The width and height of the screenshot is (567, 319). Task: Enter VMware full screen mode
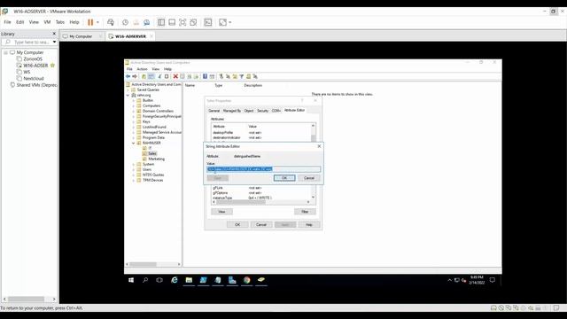pos(183,22)
